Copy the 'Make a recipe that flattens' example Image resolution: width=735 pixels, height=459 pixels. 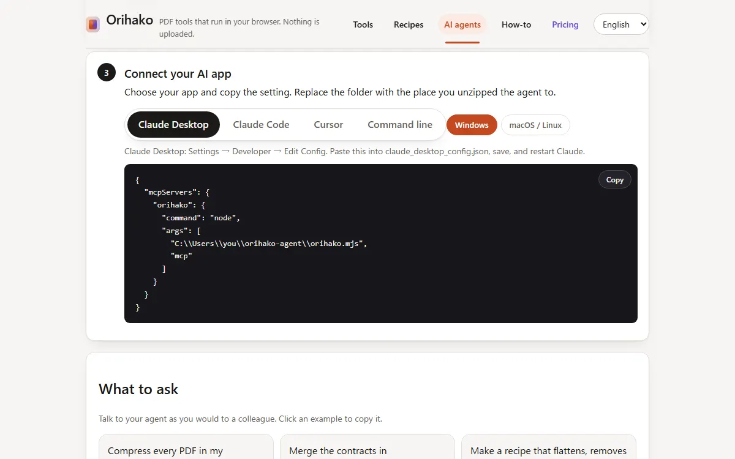(549, 447)
